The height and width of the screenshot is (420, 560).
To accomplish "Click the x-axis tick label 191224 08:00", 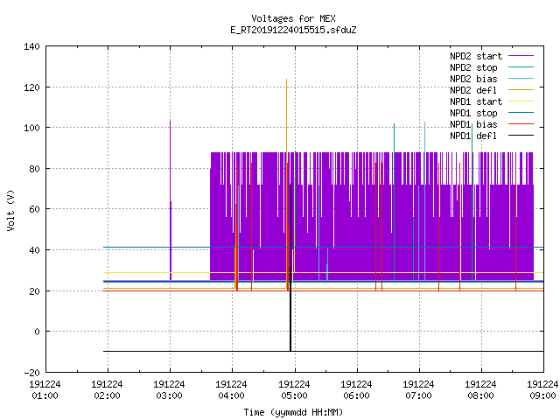I will [x=480, y=390].
